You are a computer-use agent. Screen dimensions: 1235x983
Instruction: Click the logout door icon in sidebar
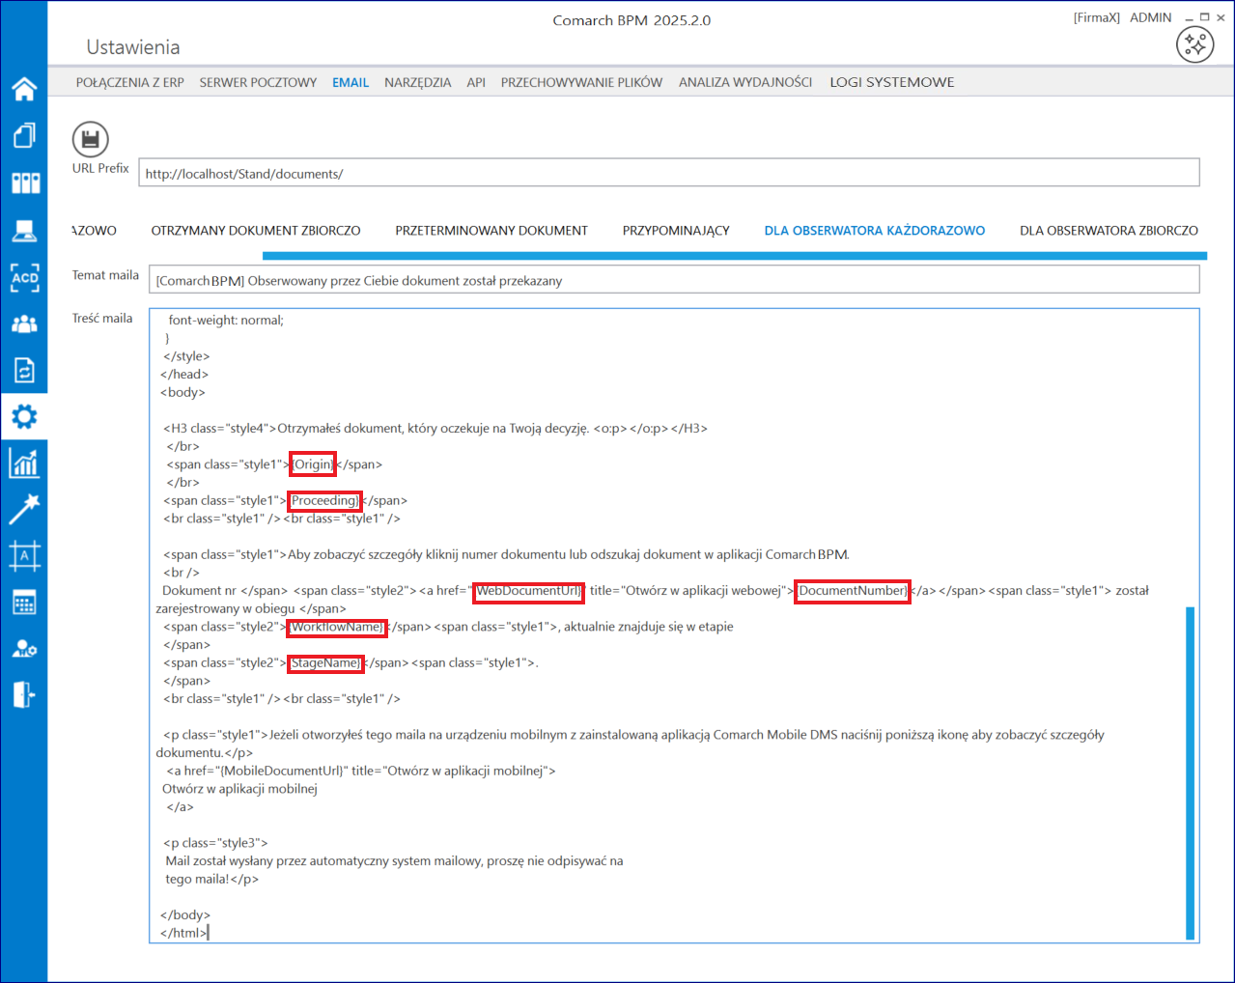[x=24, y=694]
